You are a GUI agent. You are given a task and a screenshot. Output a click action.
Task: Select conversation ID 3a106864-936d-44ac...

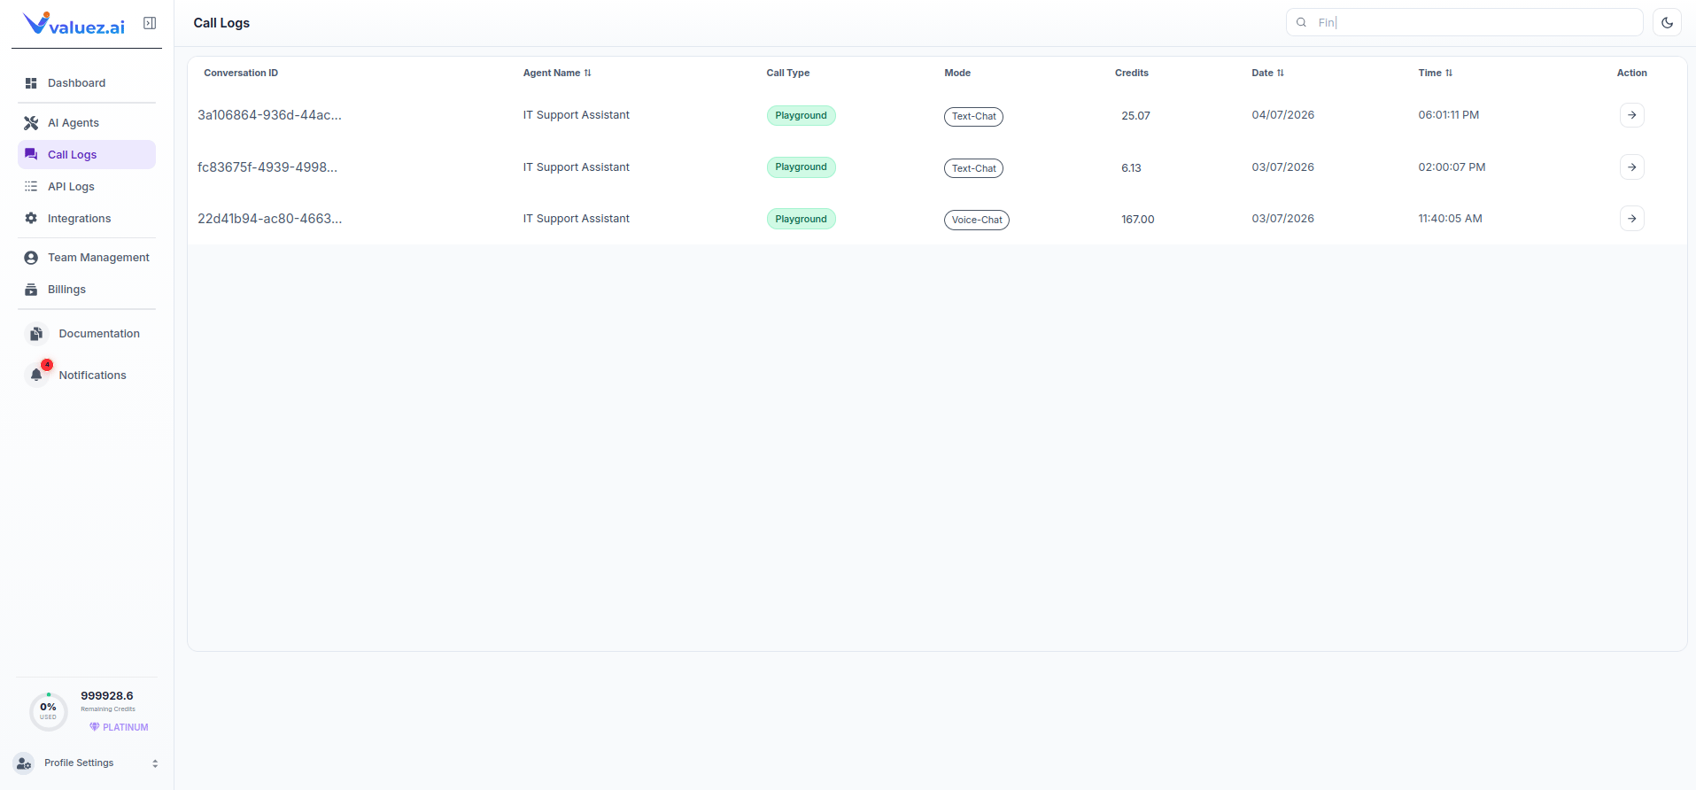tap(269, 115)
